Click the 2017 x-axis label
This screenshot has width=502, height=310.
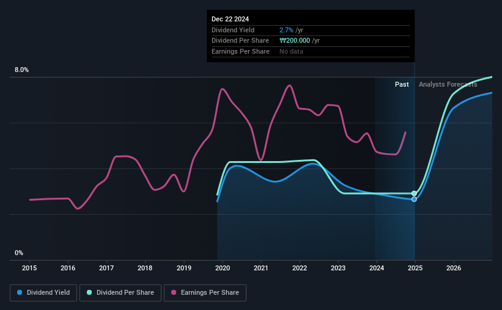pyautogui.click(x=106, y=268)
